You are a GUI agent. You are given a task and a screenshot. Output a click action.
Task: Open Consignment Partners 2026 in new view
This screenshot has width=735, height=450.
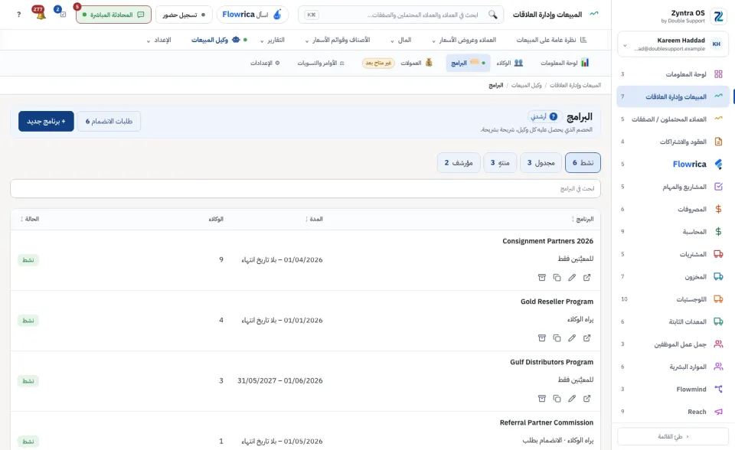[587, 278]
